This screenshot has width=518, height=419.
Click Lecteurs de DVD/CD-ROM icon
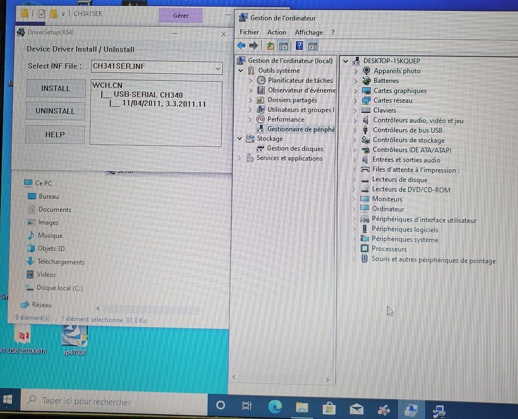365,189
